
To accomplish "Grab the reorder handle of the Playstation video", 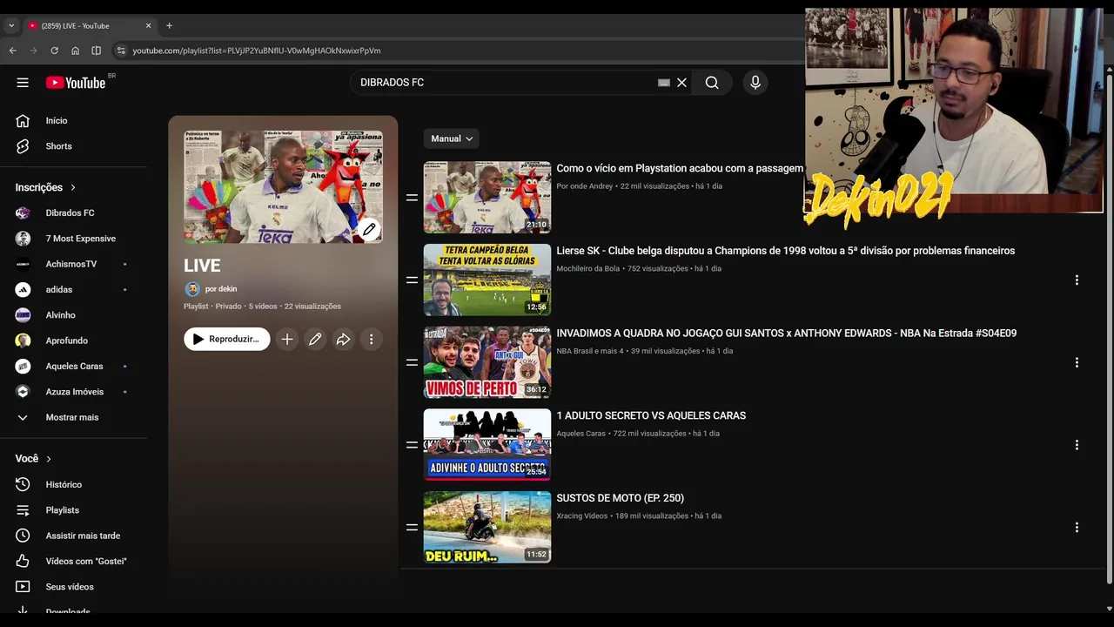I will click(x=412, y=198).
